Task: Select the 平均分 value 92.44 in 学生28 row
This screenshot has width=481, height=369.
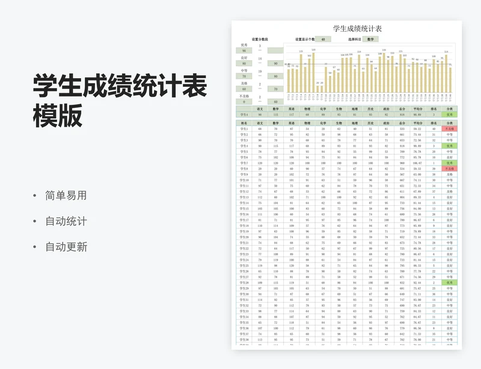Action: point(417,283)
